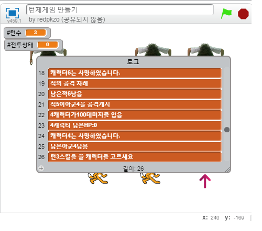The width and height of the screenshot is (262, 231).
Task: Select list item 22 4캐릭터가100데미지를 입음
Action: coord(135,115)
